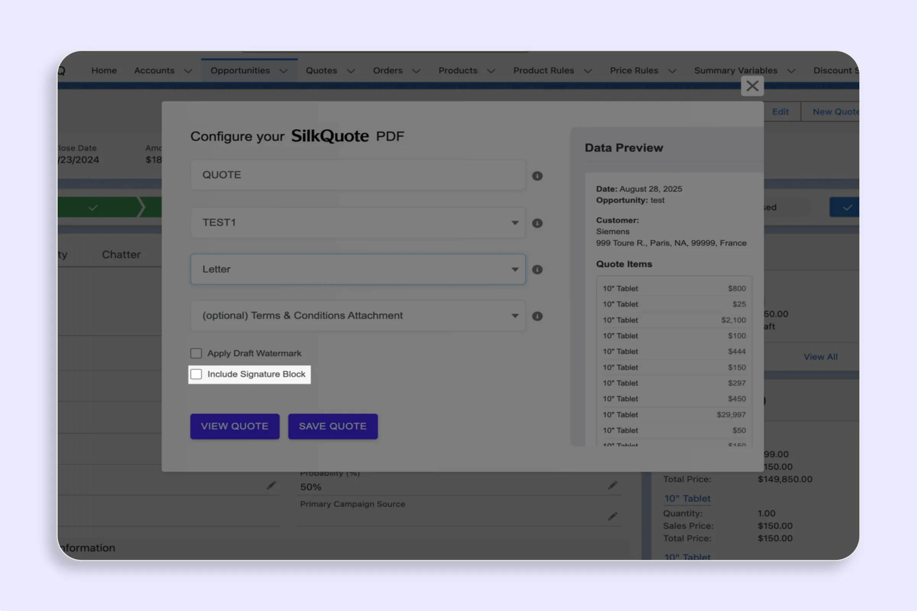Check Include Signature Block option

(x=196, y=375)
